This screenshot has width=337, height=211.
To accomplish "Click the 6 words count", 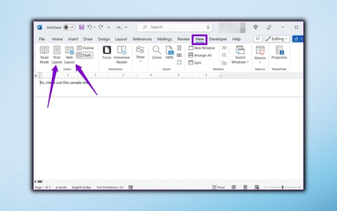I will (x=61, y=187).
